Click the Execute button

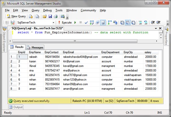coord(65,22)
